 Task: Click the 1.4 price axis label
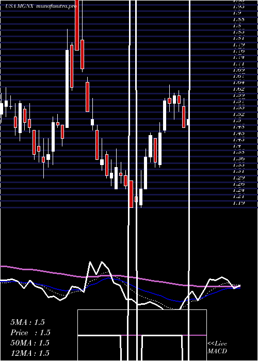pos(237,146)
